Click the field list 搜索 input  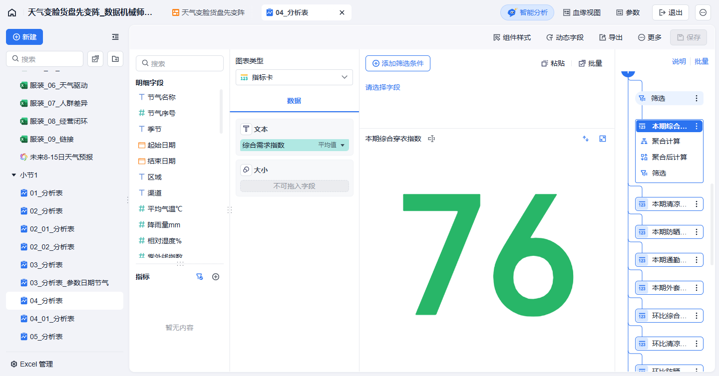click(x=180, y=63)
